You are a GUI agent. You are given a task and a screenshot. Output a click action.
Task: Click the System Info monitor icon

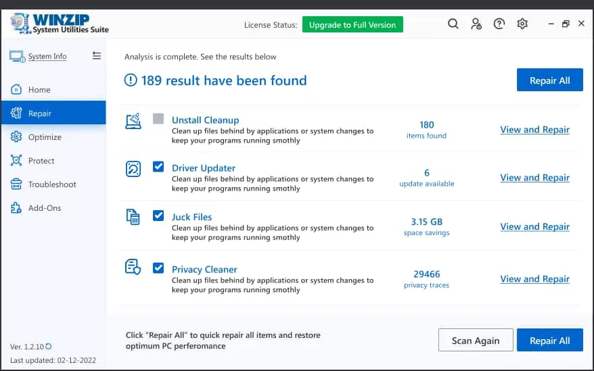(17, 56)
